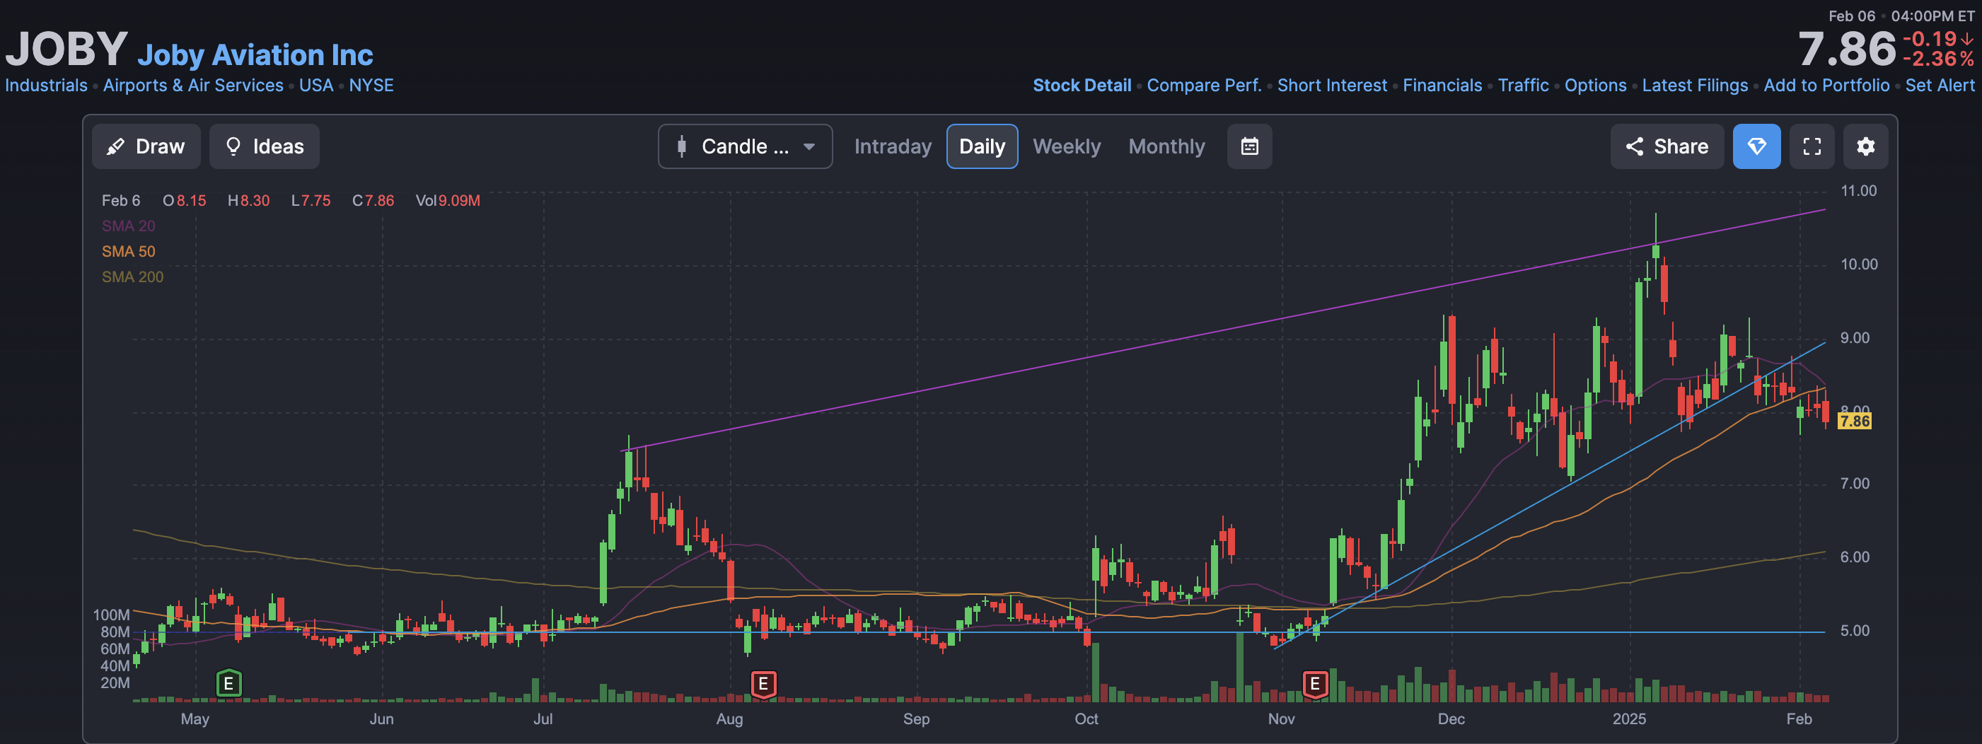Open Compare Perf. page
The height and width of the screenshot is (744, 1982).
click(1204, 86)
